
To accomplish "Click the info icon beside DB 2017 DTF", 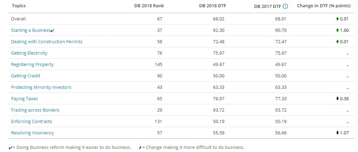I will pos(285,6).
